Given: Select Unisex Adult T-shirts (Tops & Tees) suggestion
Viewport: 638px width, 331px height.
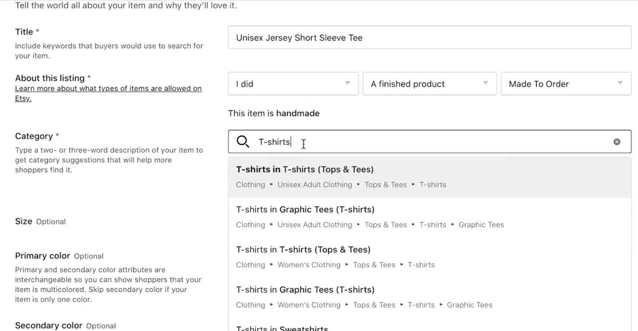Looking at the screenshot, I should coord(430,177).
